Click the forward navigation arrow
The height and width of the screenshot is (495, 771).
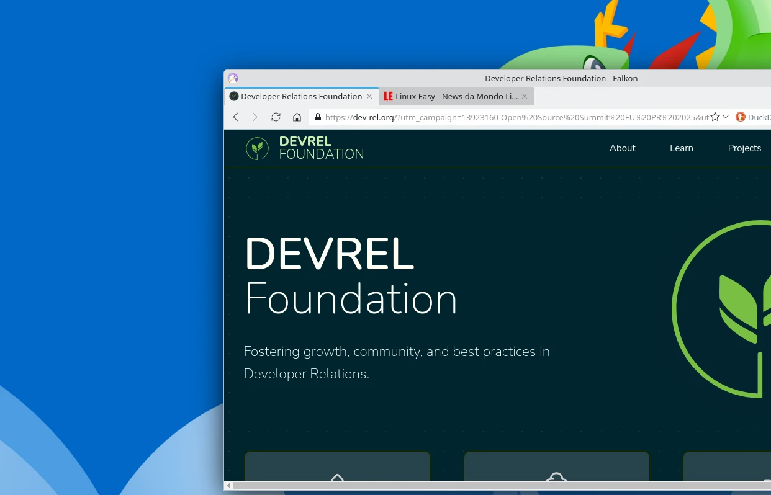[255, 117]
